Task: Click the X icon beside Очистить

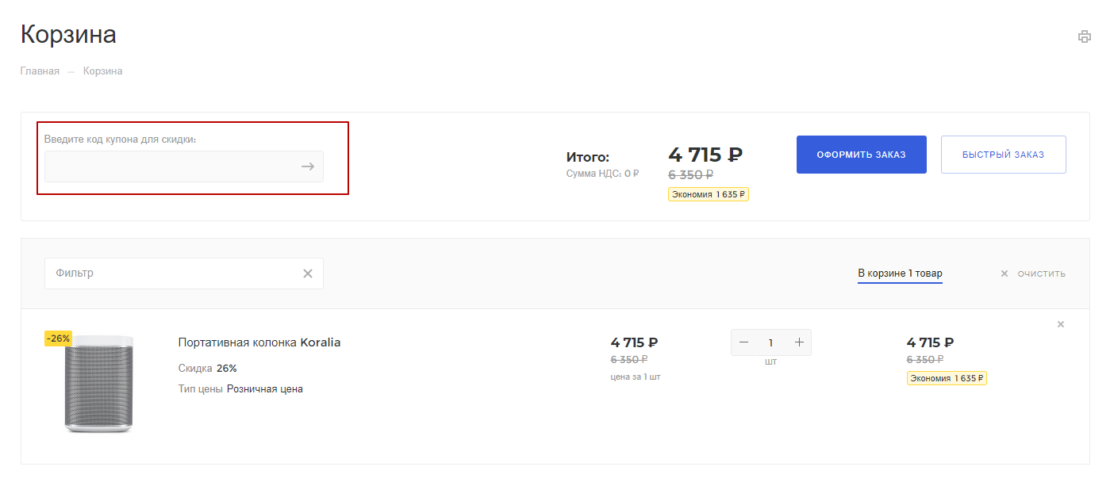Action: pyautogui.click(x=1004, y=273)
